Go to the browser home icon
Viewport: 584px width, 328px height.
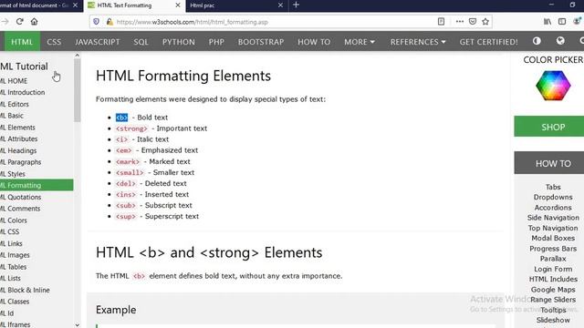[x=35, y=22]
